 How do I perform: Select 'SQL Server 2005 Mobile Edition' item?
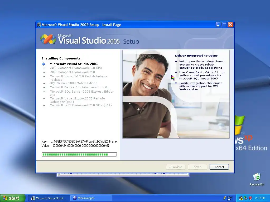[x=74, y=83]
